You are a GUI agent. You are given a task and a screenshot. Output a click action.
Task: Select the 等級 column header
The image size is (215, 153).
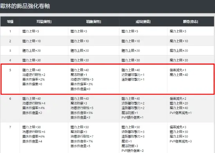(10, 22)
